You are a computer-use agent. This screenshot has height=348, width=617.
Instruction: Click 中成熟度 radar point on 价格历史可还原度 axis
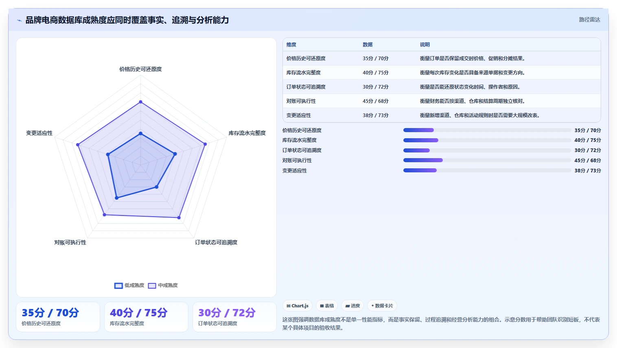(x=140, y=102)
